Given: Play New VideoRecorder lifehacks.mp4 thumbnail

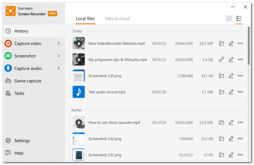Looking at the screenshot, I should [78, 43].
